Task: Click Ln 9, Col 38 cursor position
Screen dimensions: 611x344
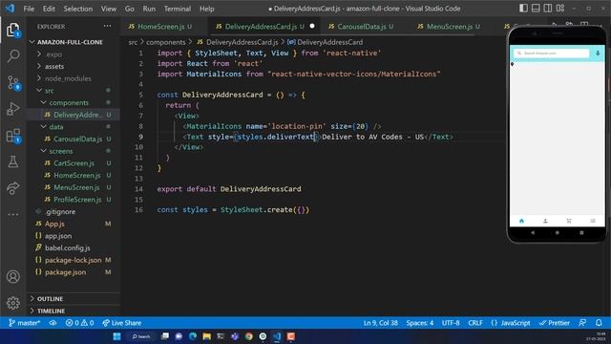Action: pos(380,323)
